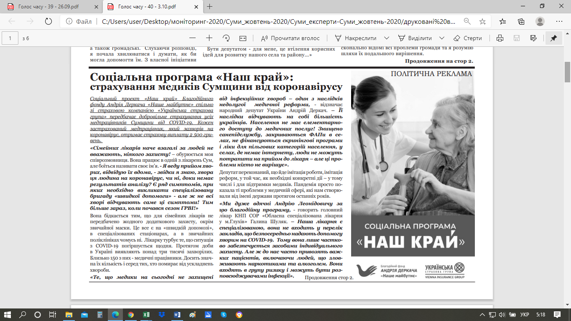Click text 'Продовження на стор 2.'
The image size is (571, 321).
coord(439,61)
